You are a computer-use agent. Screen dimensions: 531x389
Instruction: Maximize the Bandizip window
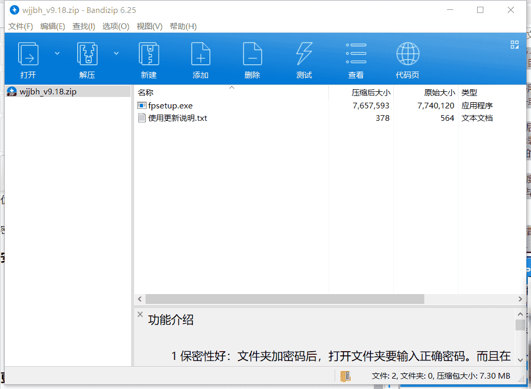480,10
